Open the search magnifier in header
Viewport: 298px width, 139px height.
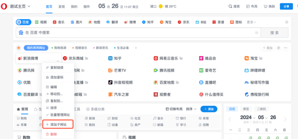click(x=230, y=6)
